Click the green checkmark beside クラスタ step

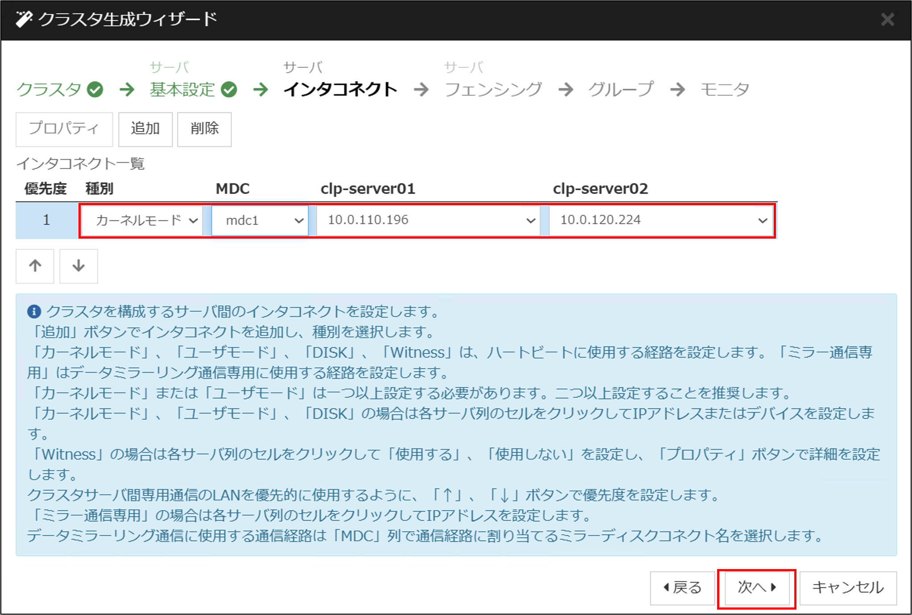click(x=95, y=90)
